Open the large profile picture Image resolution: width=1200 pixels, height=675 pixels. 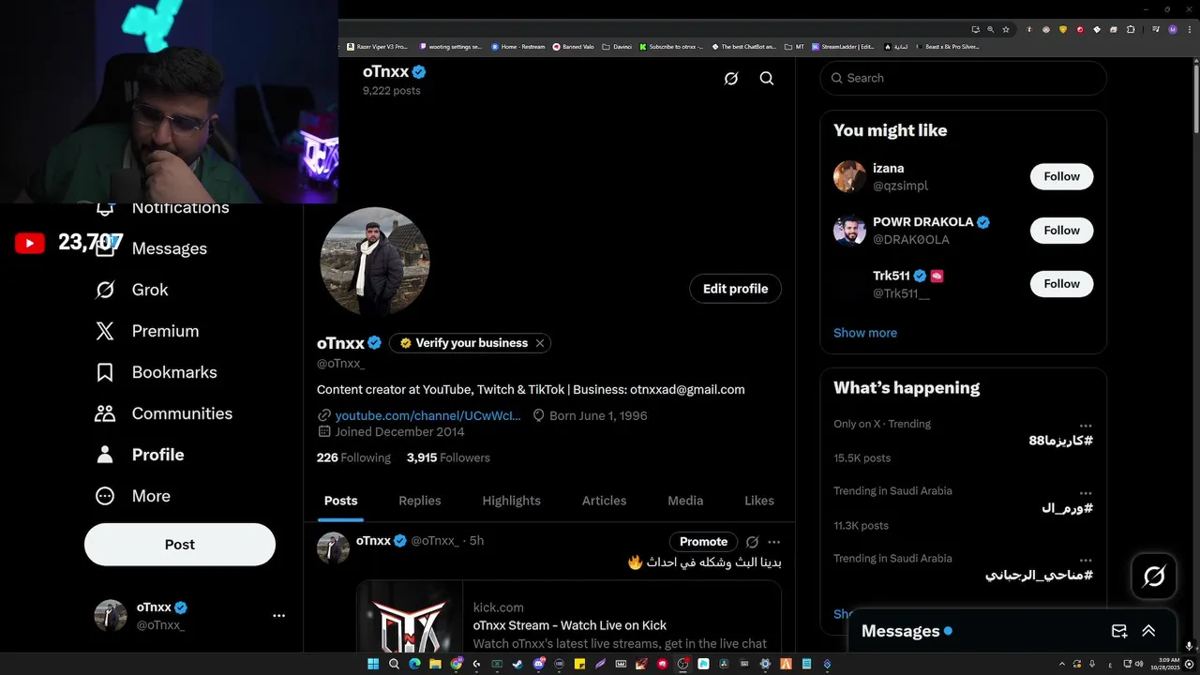[x=375, y=262]
